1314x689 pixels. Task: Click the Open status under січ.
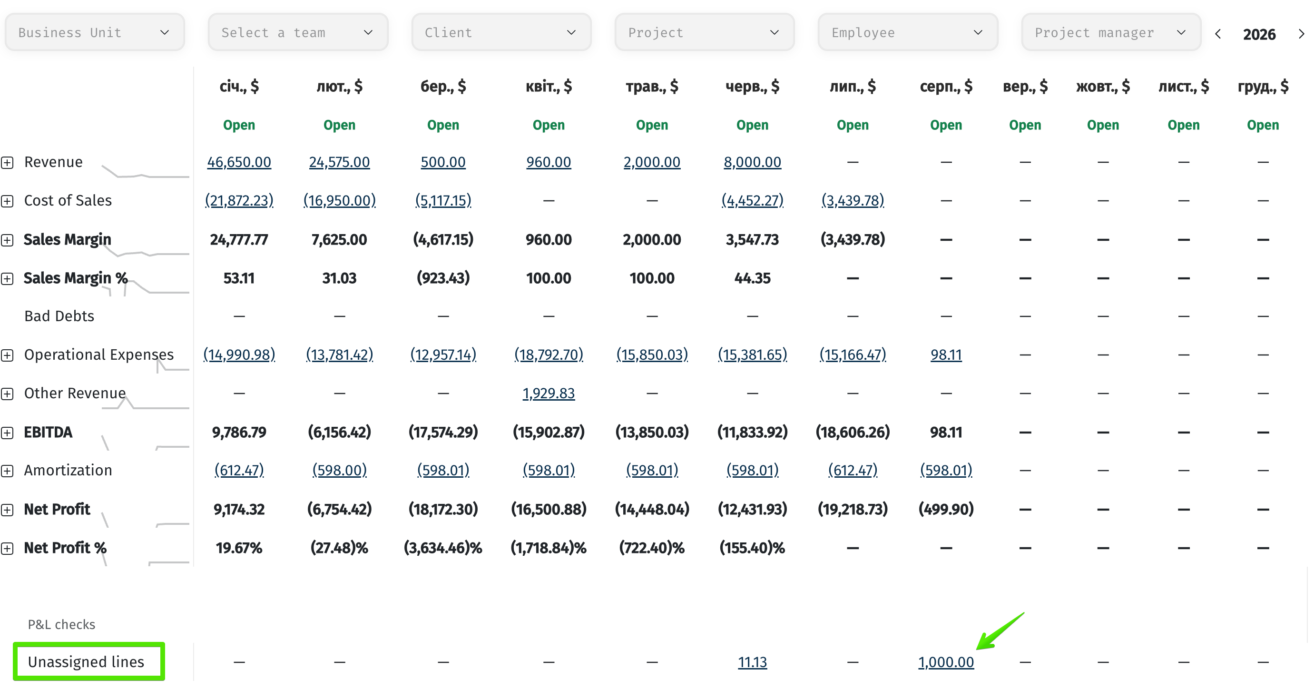(x=239, y=125)
